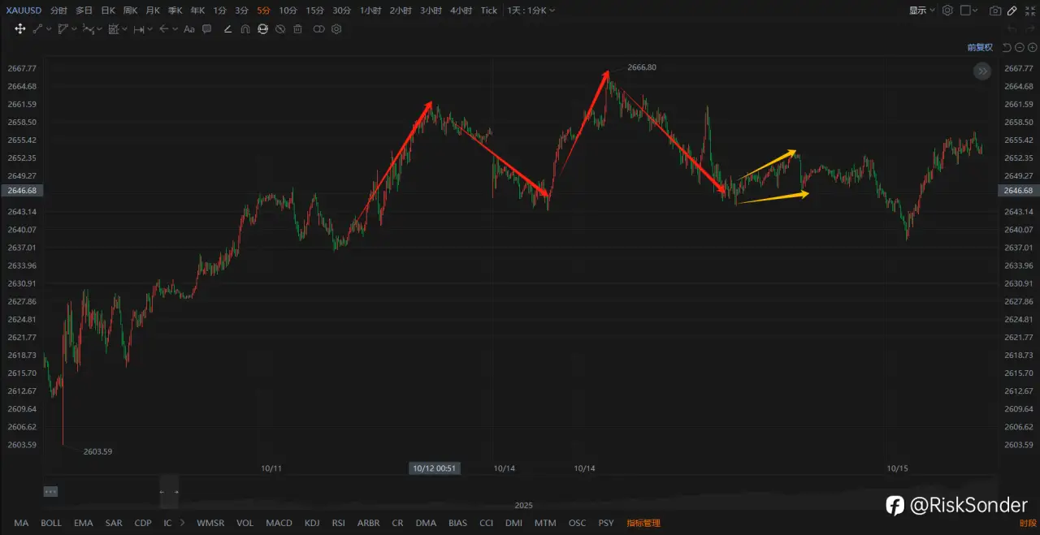
Task: Open the 1天:1分K period dropdown
Action: tap(531, 11)
